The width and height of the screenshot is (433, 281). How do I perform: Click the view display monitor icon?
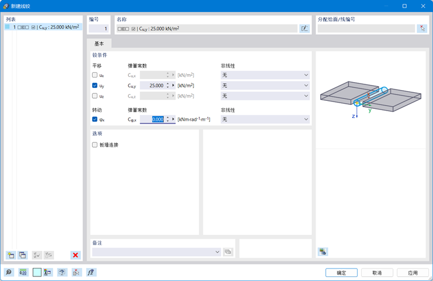pos(62,272)
